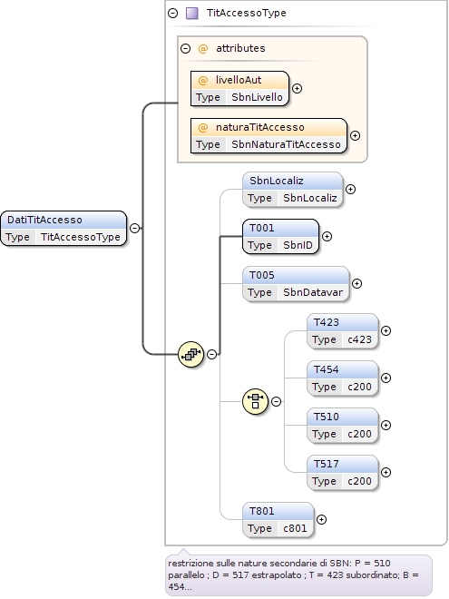The image size is (449, 599).
Task: Expand the T510 element
Action: tap(386, 425)
